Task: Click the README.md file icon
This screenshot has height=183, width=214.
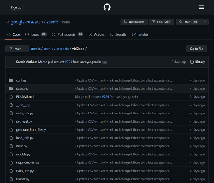Action: pyautogui.click(x=11, y=97)
